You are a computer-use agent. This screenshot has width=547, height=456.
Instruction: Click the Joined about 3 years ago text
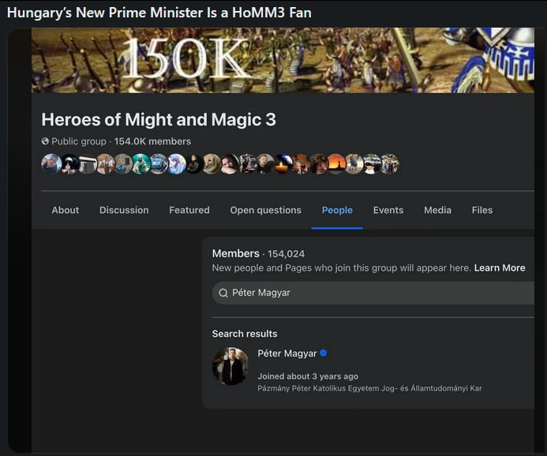point(308,376)
